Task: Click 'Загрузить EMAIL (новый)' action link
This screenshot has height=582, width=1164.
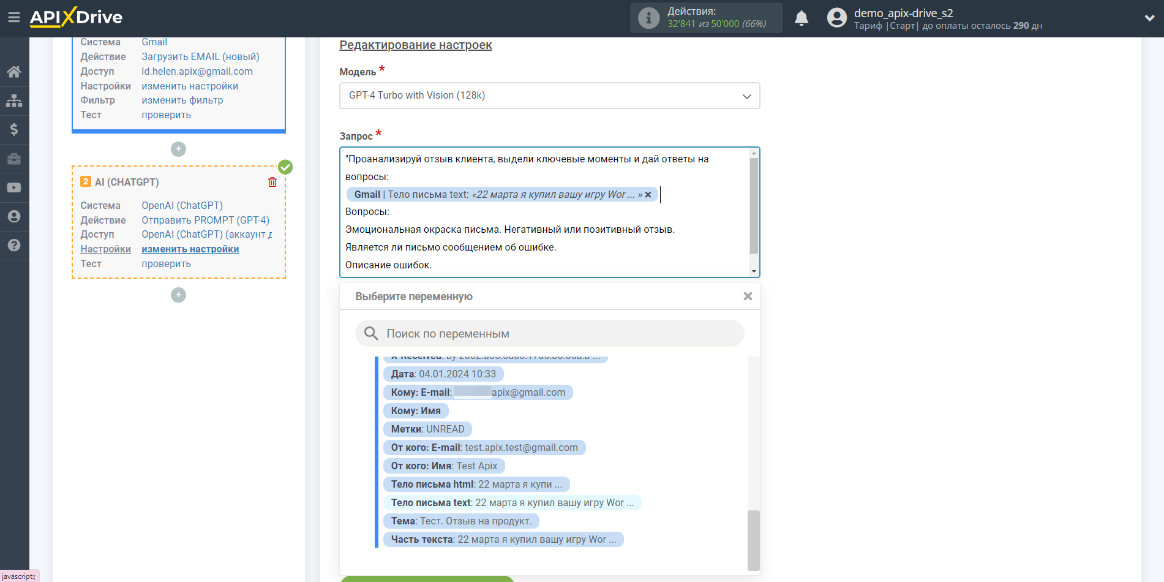Action: (201, 57)
